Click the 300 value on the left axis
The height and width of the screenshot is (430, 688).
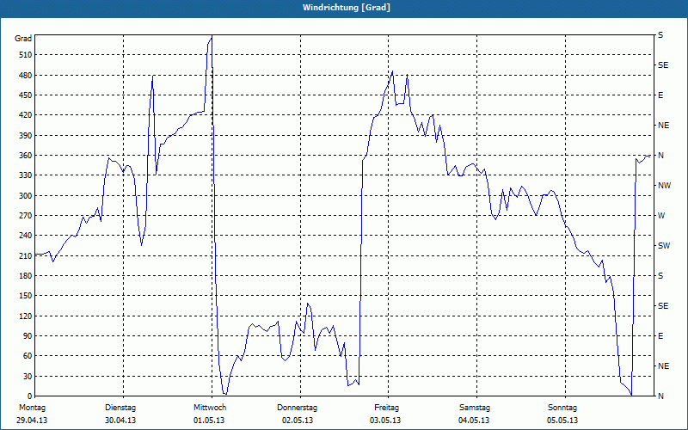point(26,196)
